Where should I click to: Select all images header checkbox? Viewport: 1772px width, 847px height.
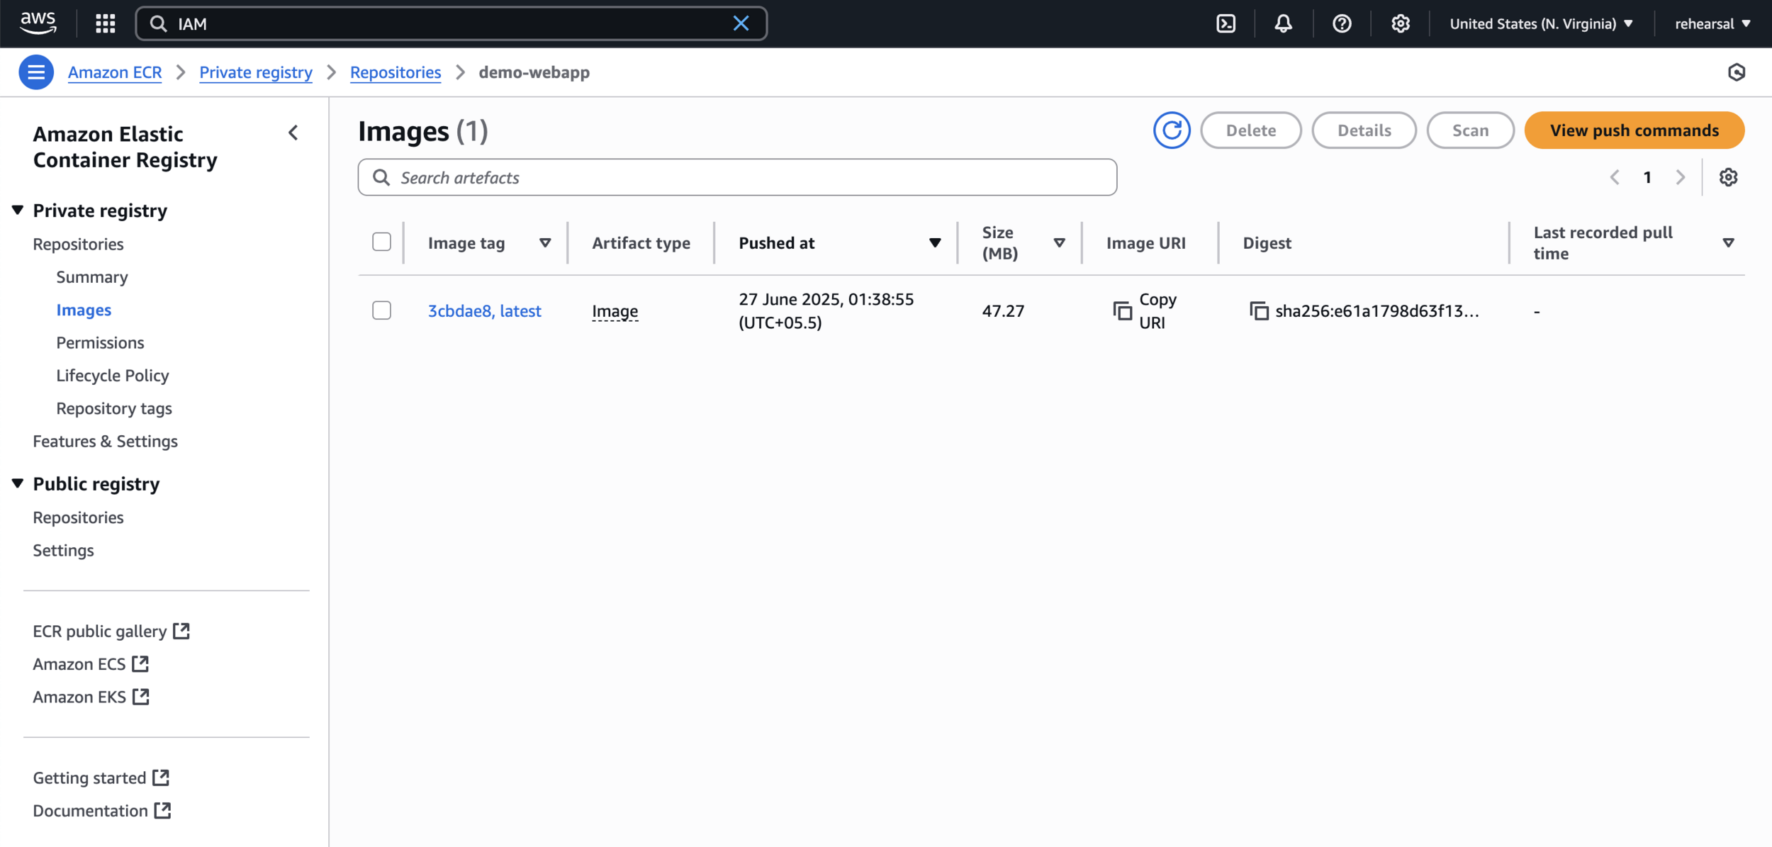[381, 242]
